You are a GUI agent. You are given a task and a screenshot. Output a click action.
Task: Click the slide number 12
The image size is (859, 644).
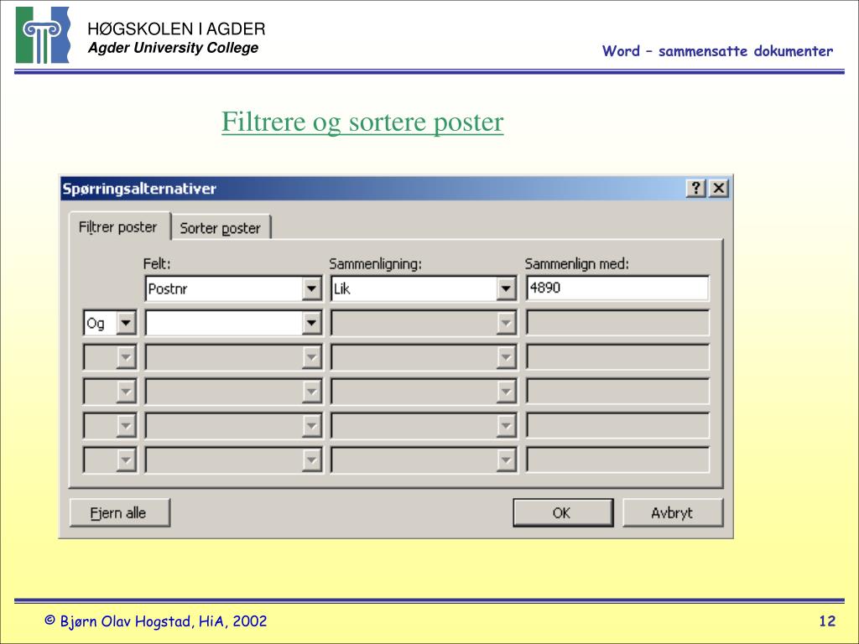click(827, 621)
